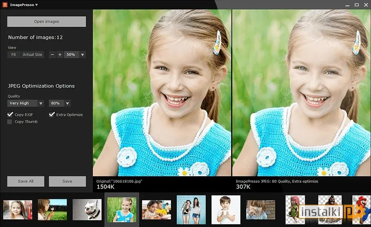Click the Number of images:12 text

tap(36, 37)
